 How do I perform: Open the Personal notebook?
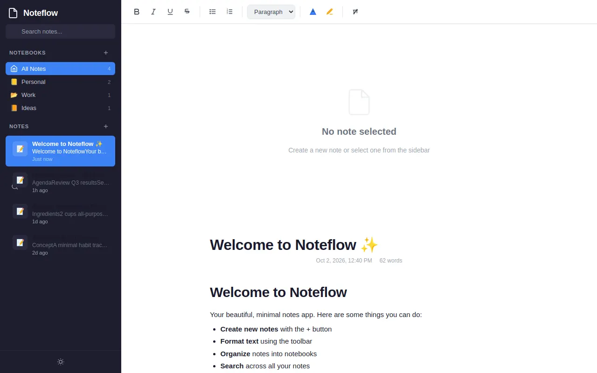pyautogui.click(x=61, y=82)
